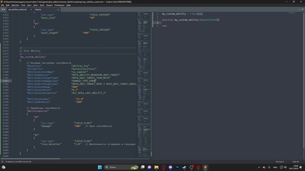Image resolution: width=305 pixels, height=171 pixels.
Task: Open the Help menu
Action: (x=69, y=5)
